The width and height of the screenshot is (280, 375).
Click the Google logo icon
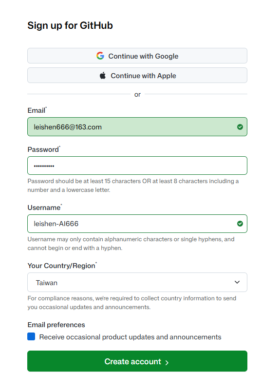pos(100,56)
